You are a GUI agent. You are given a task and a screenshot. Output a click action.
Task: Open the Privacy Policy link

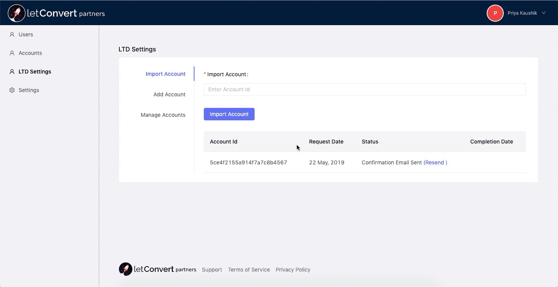(293, 270)
